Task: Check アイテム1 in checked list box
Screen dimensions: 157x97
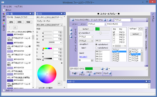Action: tap(130, 50)
